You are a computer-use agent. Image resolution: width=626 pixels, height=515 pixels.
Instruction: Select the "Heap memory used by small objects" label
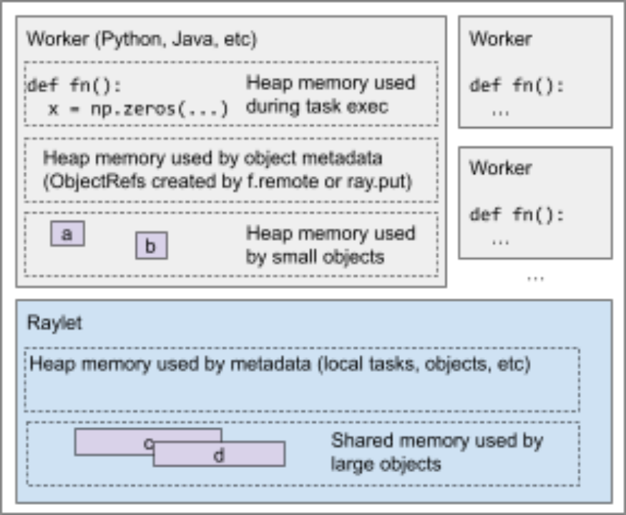[331, 245]
